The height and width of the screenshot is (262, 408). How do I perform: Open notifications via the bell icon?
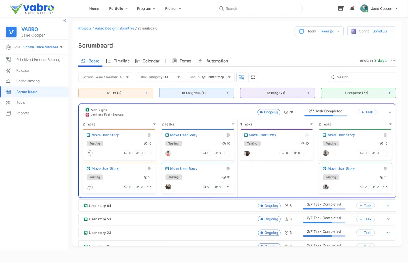(x=352, y=8)
